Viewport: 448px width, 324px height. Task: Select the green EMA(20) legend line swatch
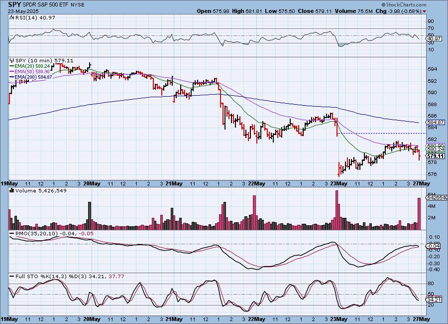point(12,66)
